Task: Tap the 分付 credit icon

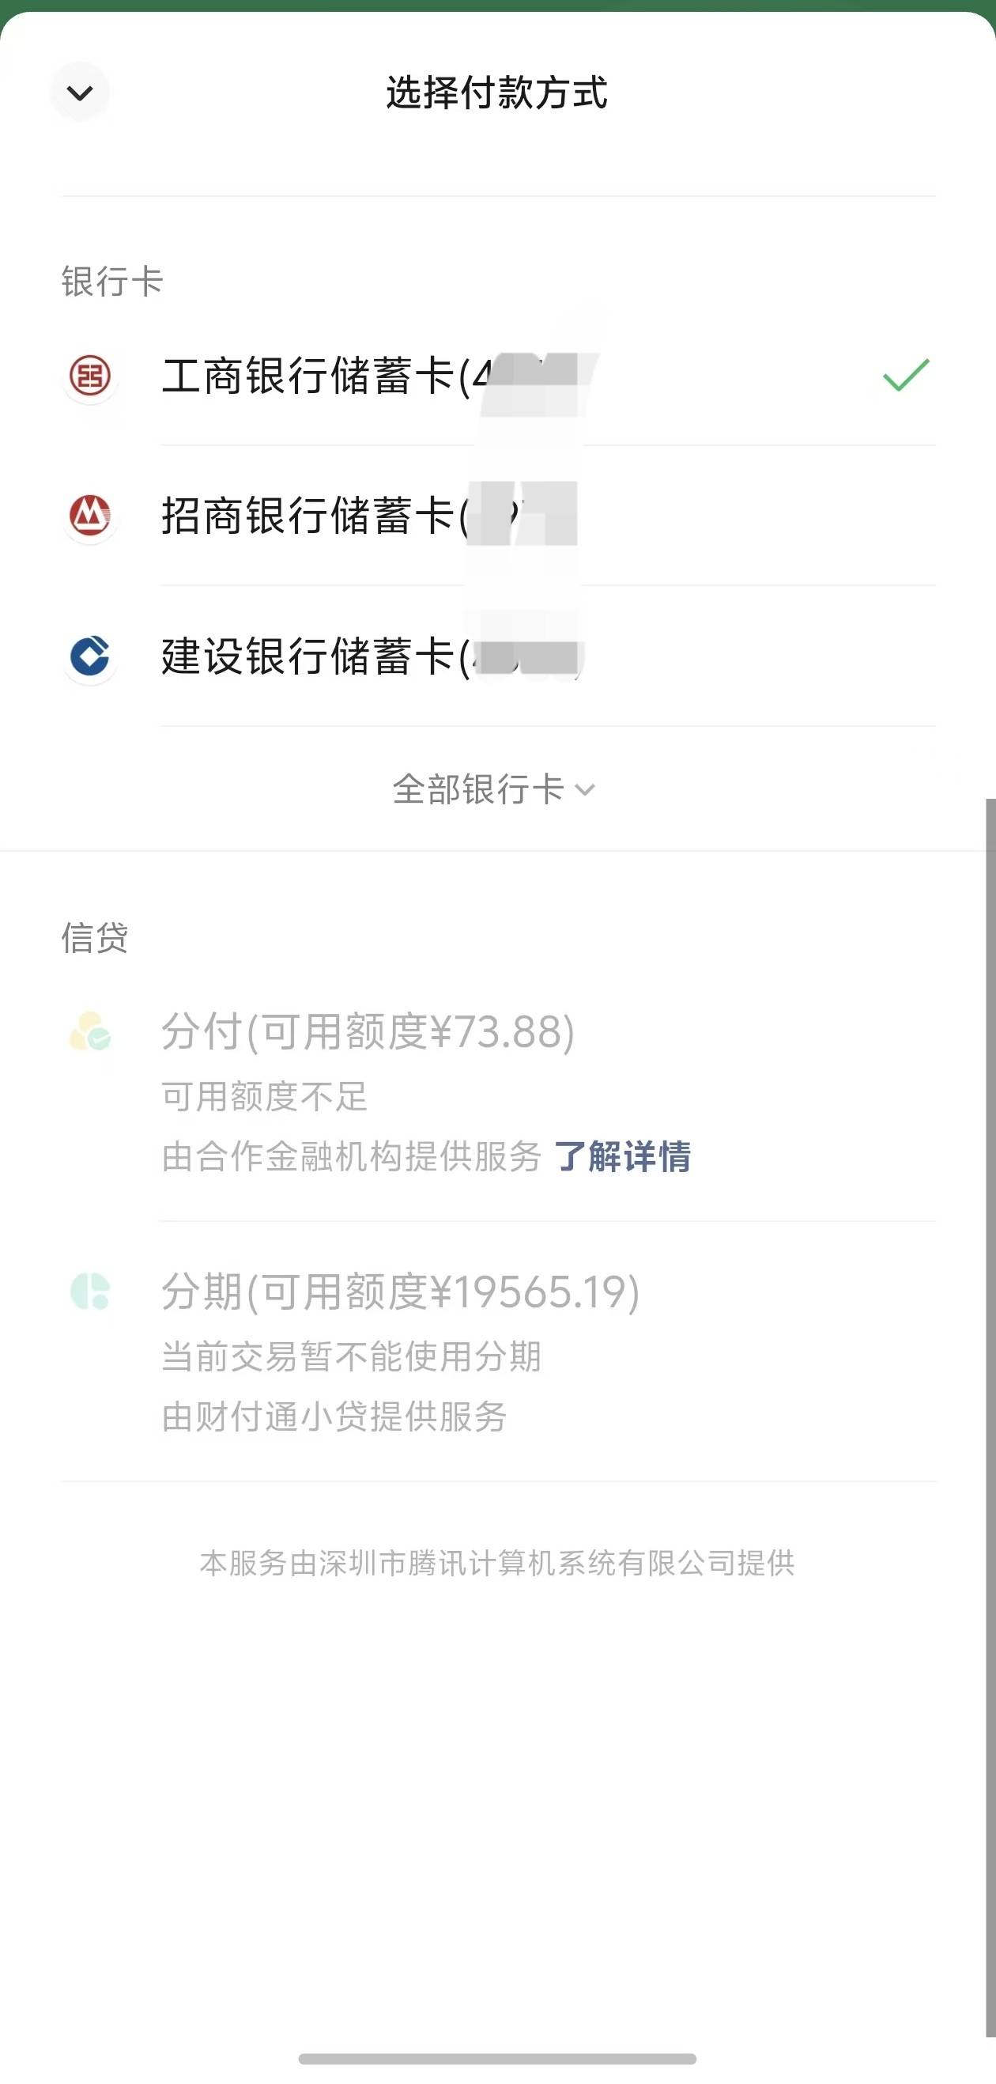Action: [x=90, y=1031]
